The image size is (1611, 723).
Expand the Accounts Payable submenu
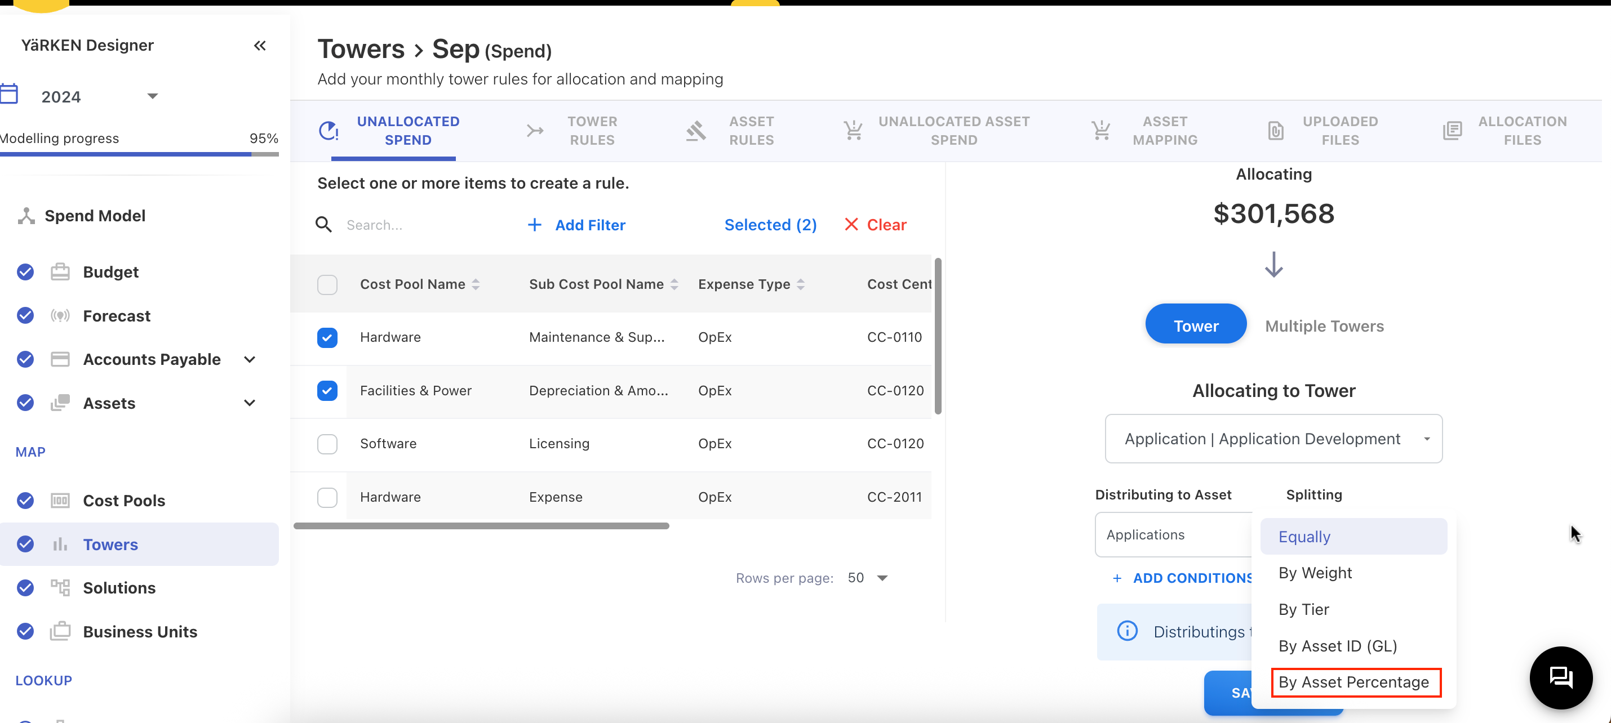[250, 359]
